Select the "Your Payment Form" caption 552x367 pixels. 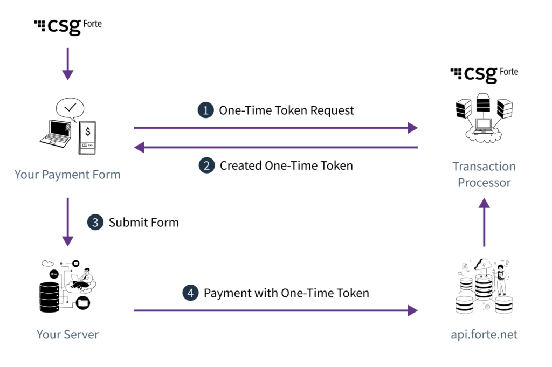tap(67, 175)
